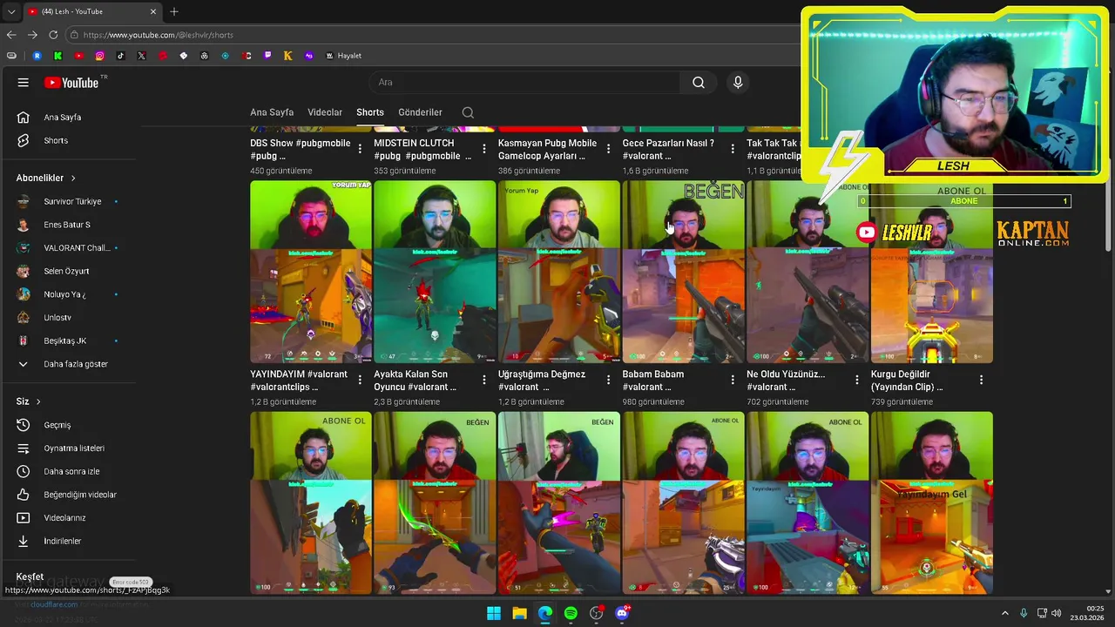Switch to Gönderiler channel tab

coord(420,112)
